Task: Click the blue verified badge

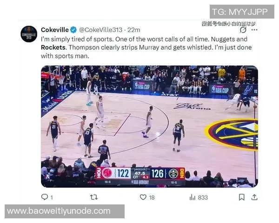Action: click(x=73, y=30)
